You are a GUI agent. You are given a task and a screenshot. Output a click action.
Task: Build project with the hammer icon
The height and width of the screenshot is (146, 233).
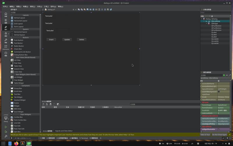(6, 136)
